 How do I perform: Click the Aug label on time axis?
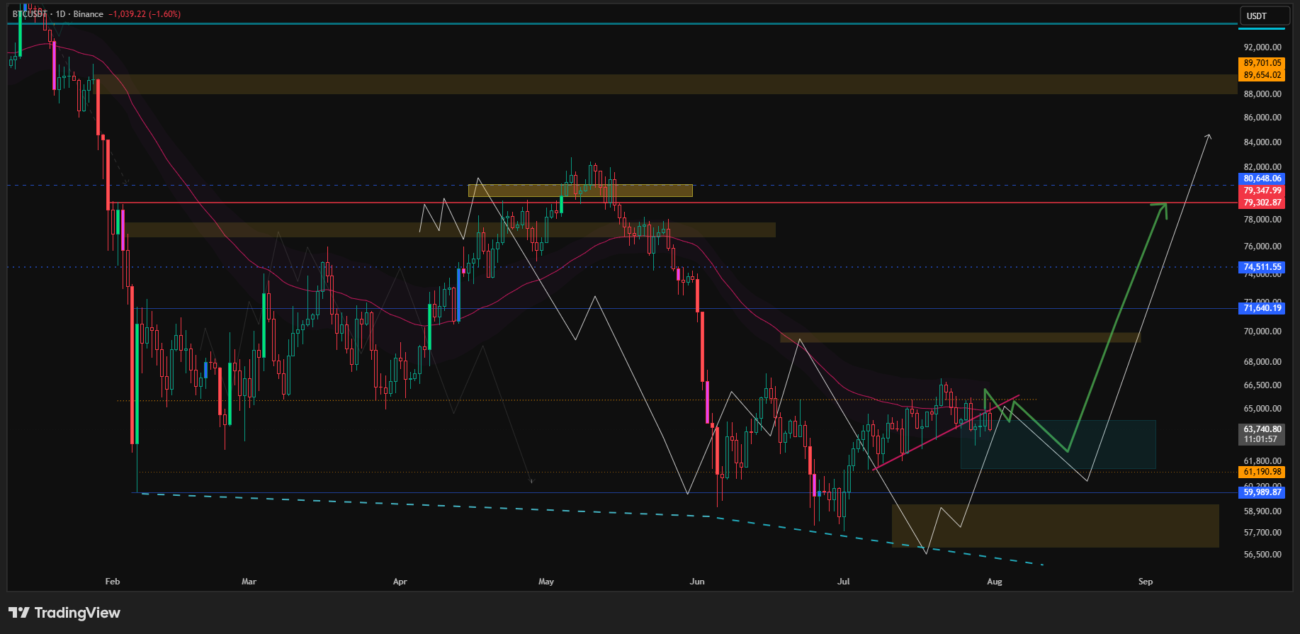coord(995,582)
